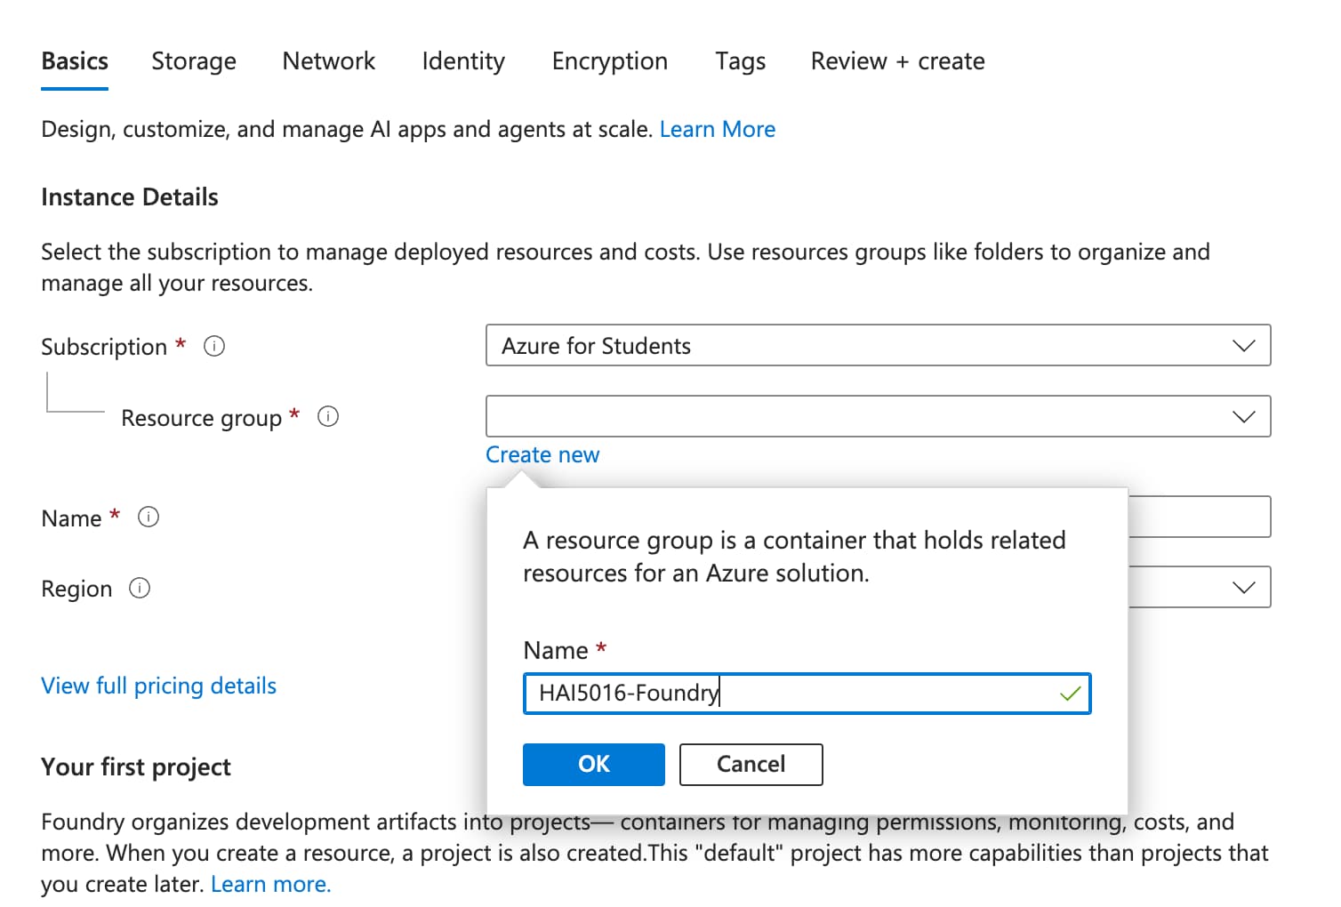Click Create new under Resource group
Screen dimensions: 1341x907
(542, 454)
